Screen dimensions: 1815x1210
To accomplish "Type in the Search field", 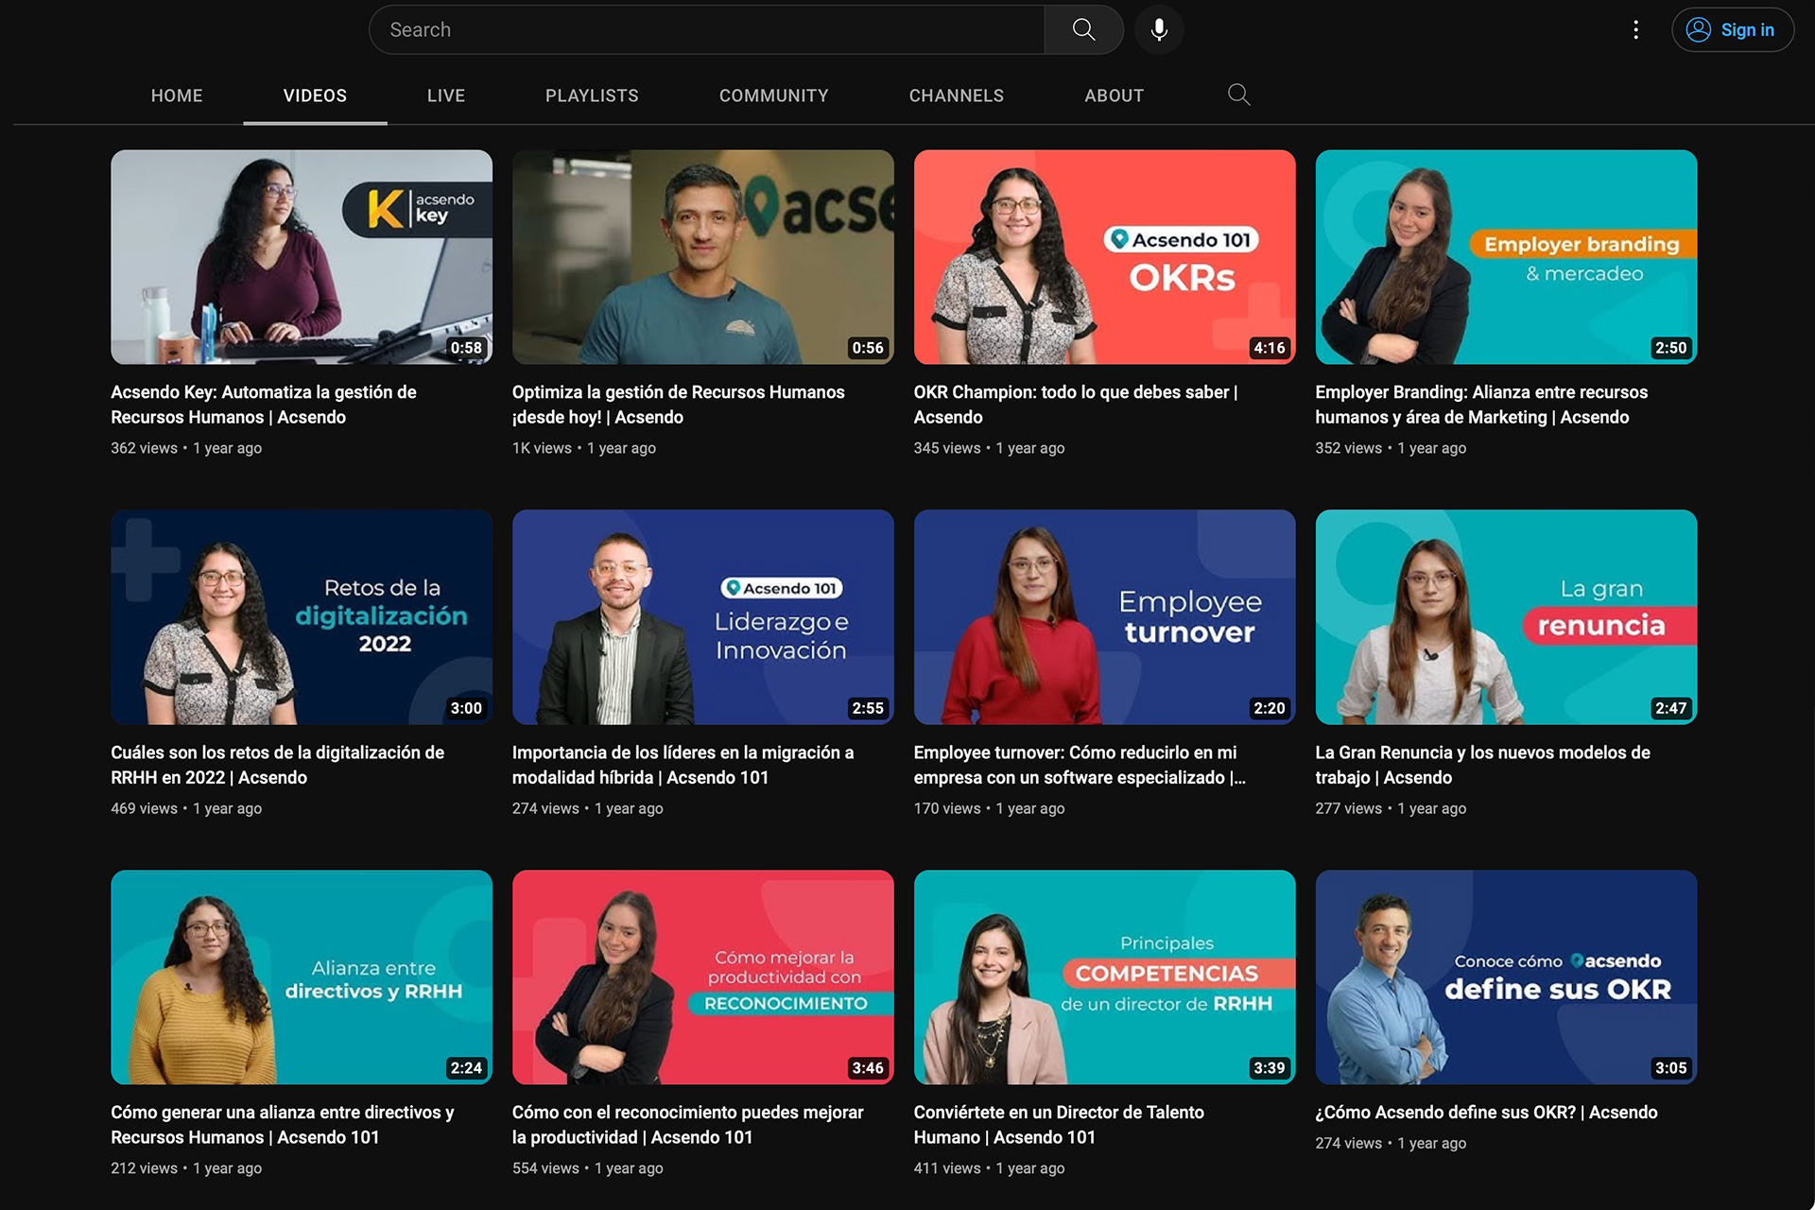I will coord(709,29).
